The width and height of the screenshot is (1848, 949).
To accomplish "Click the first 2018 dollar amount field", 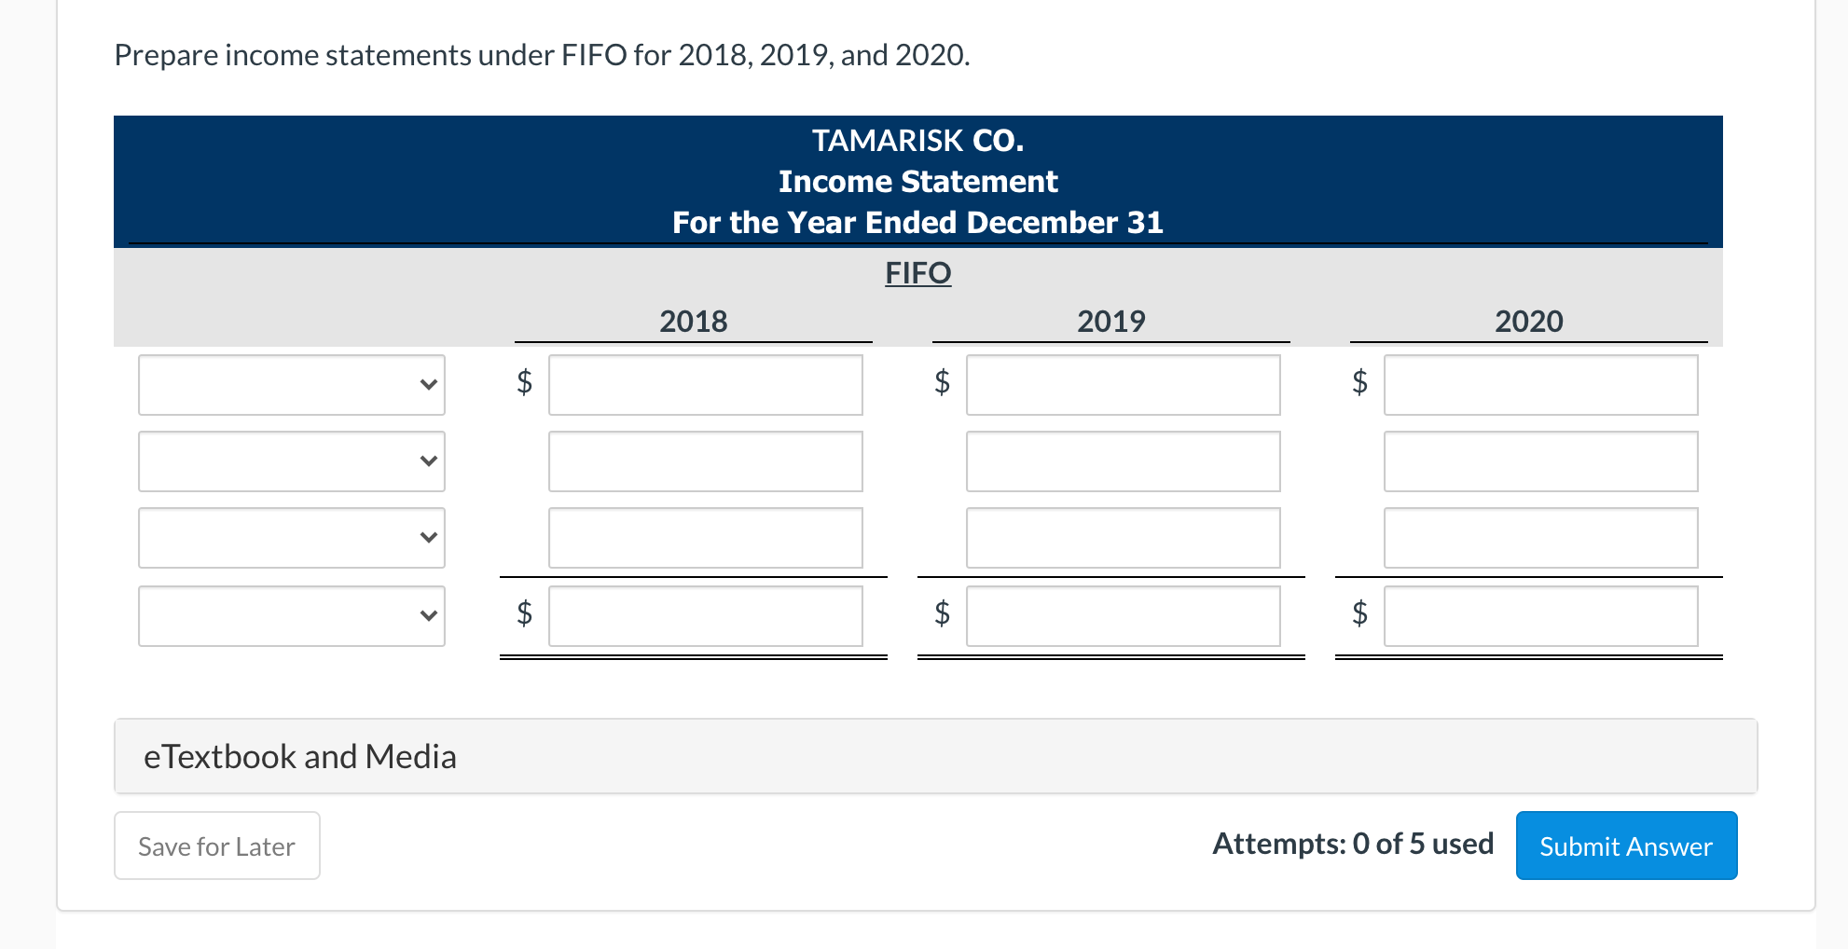I will (x=705, y=384).
